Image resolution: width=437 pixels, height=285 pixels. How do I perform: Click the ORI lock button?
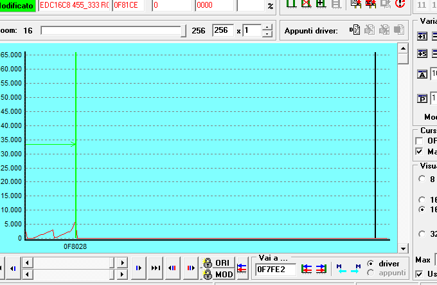pos(216,263)
